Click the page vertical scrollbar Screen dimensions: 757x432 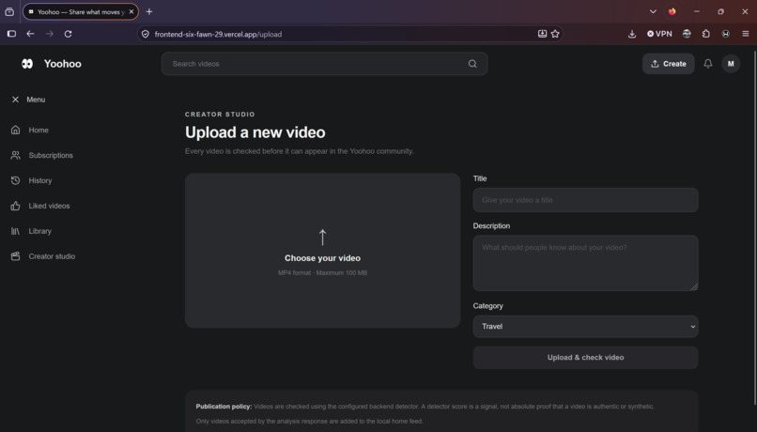pyautogui.click(x=754, y=227)
